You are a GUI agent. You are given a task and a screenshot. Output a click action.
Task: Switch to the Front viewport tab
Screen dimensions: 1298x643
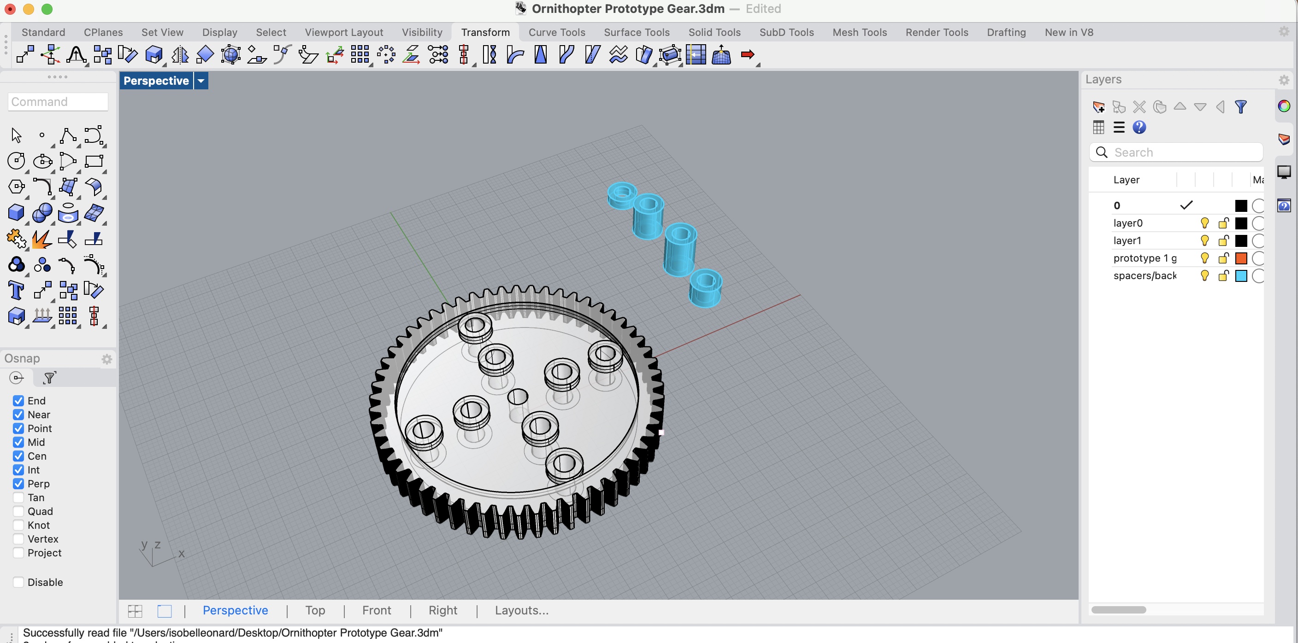pos(377,610)
